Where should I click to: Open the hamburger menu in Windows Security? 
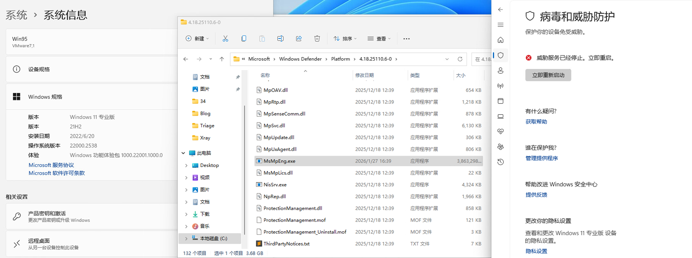(500, 25)
